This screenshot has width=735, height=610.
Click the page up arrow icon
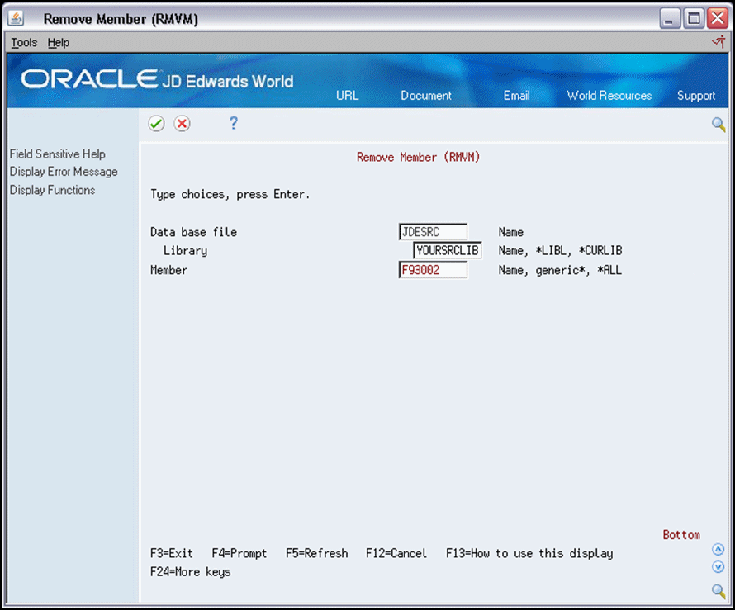pyautogui.click(x=718, y=549)
